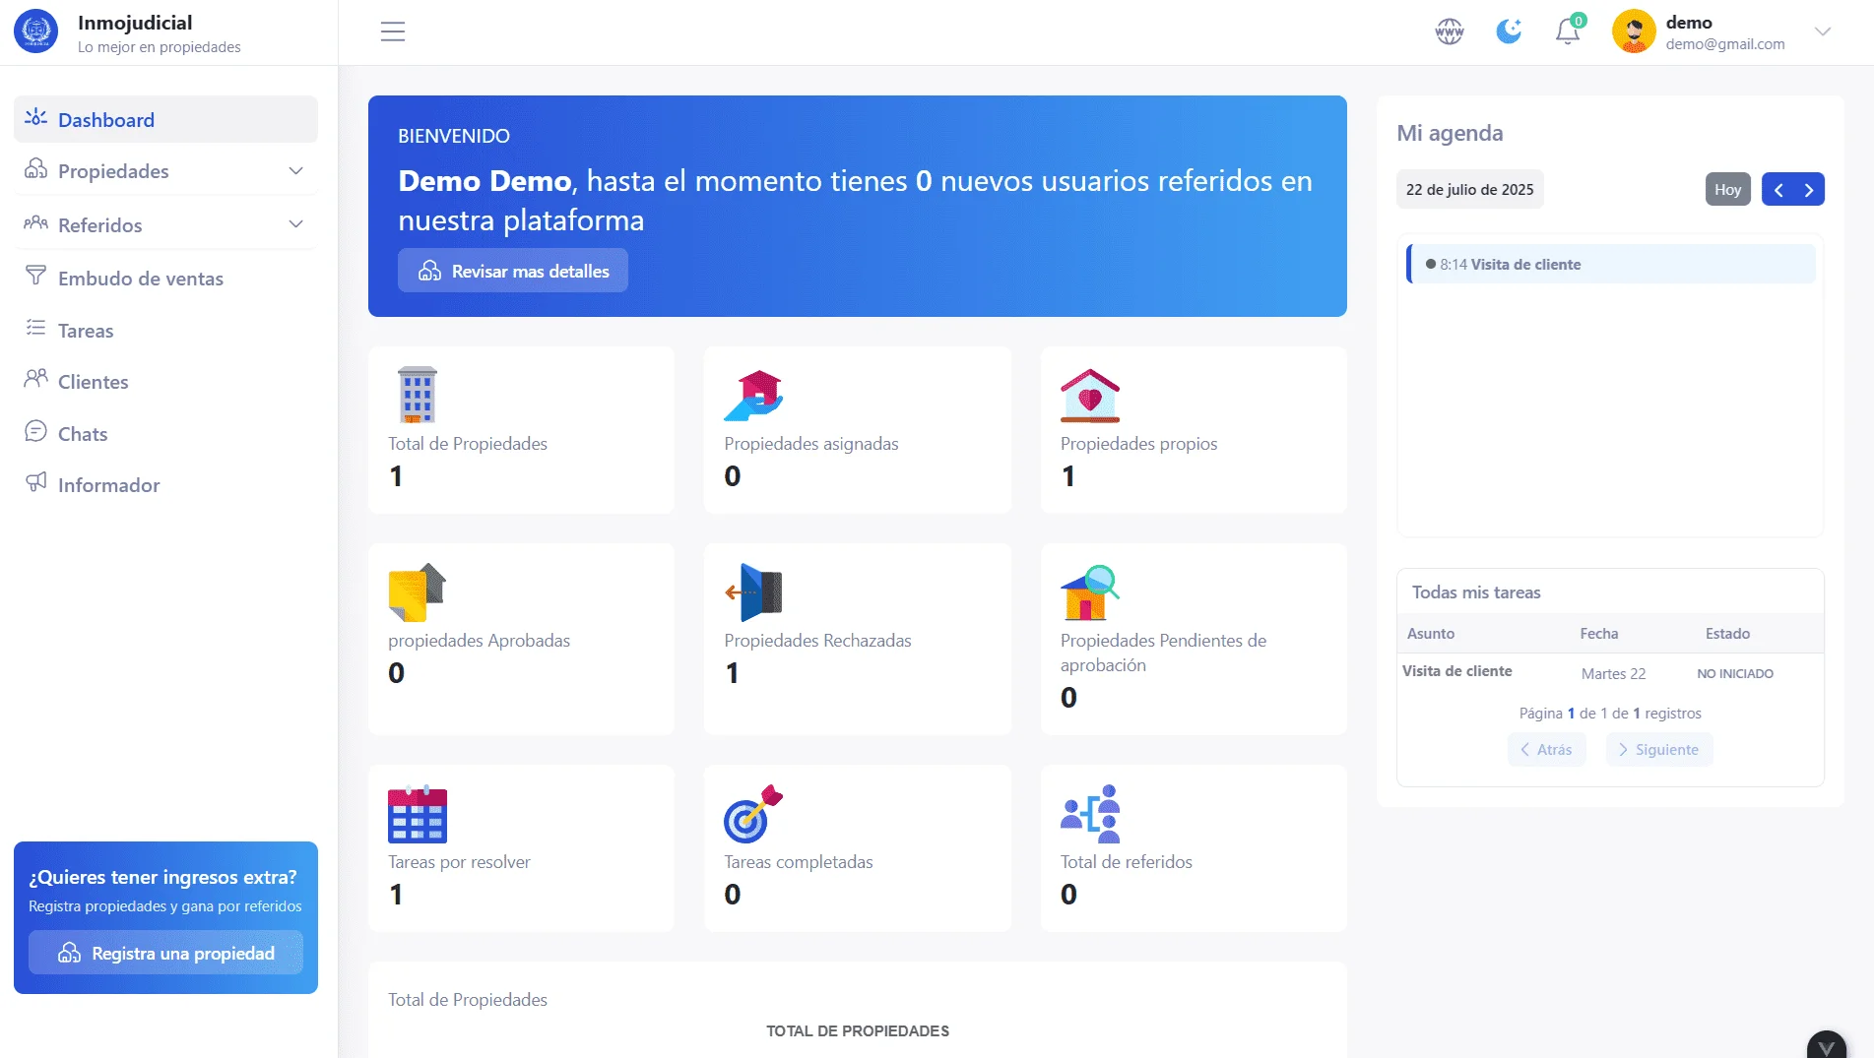Expand the Referidos submenu chevron
Viewport: 1874px width, 1058px height.
(295, 224)
